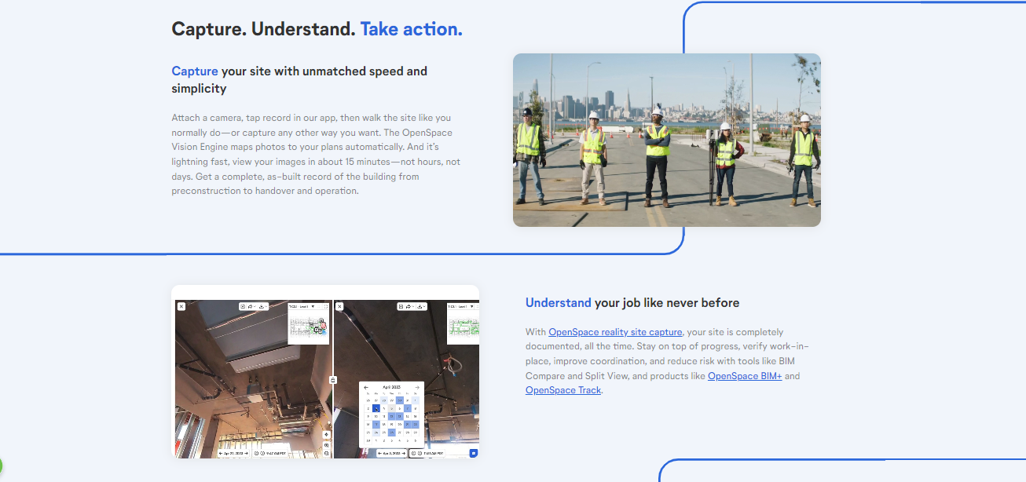The image size is (1026, 482).
Task: Close the left split view pane
Action: coord(181,307)
